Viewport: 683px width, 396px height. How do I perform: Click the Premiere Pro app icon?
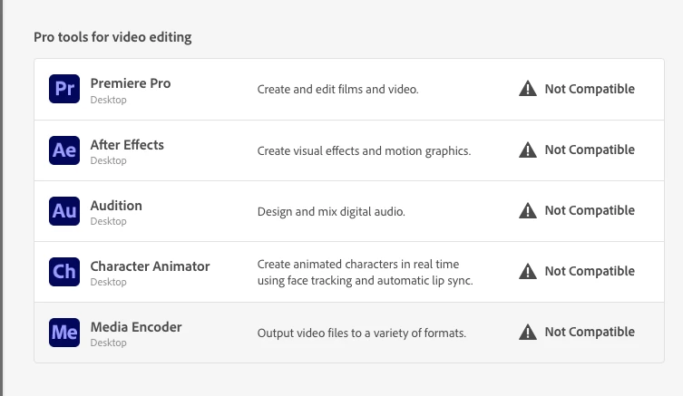[x=64, y=89]
